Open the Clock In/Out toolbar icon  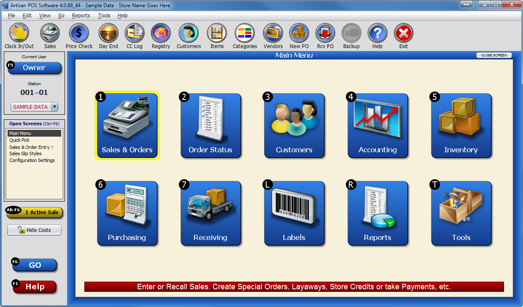click(19, 33)
